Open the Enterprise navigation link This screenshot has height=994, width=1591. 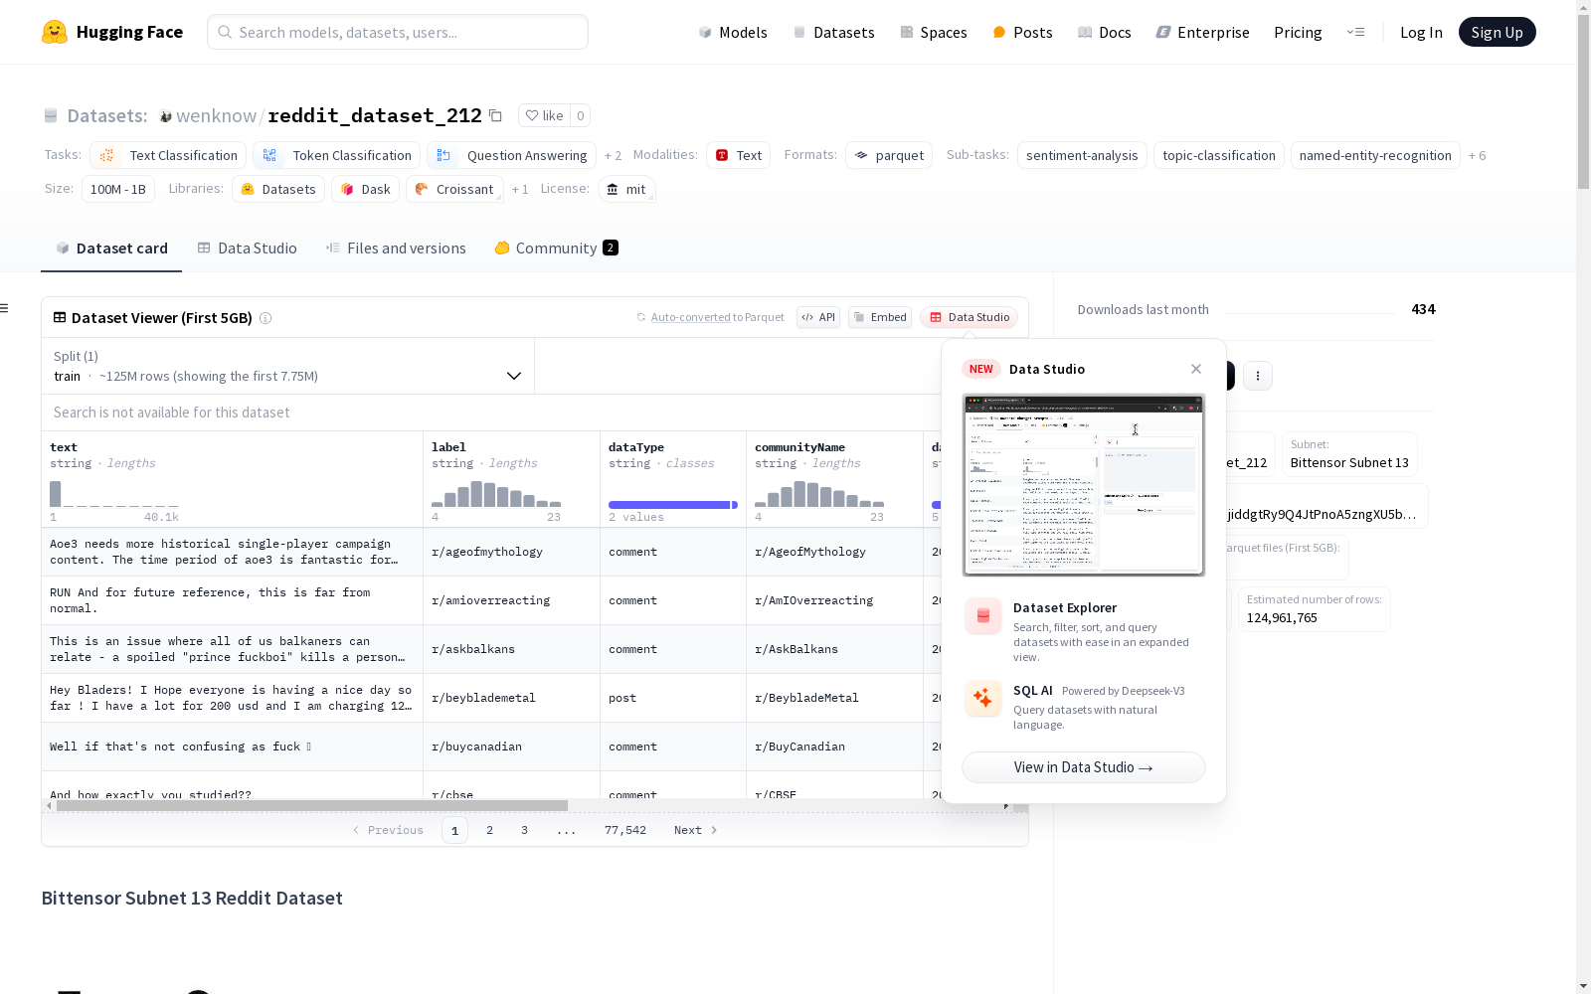tap(1202, 32)
